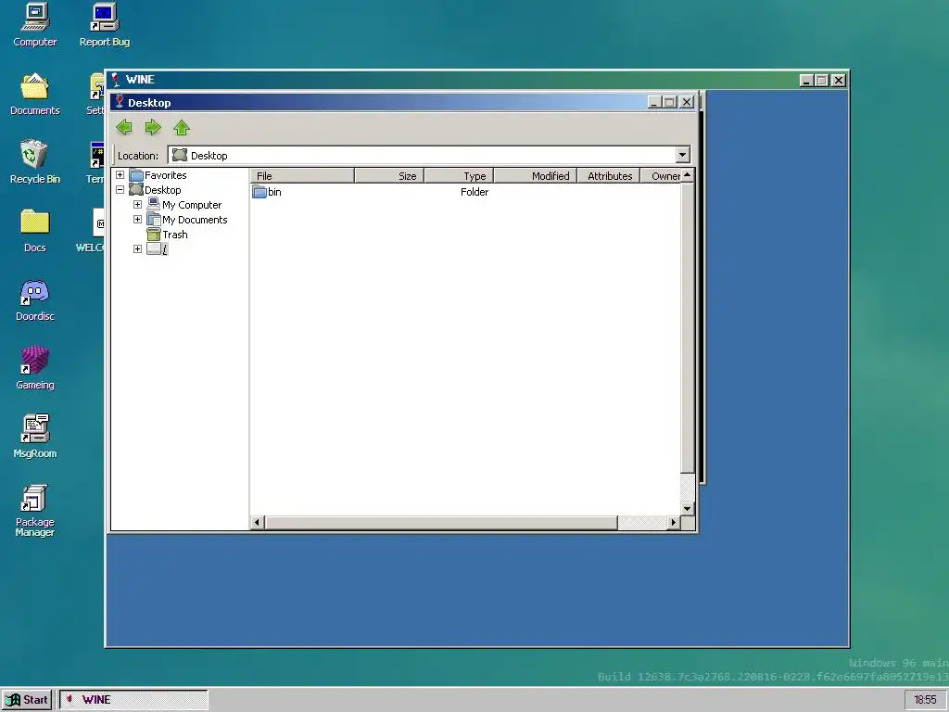Click horizontal scrollbar right arrow

click(x=674, y=522)
